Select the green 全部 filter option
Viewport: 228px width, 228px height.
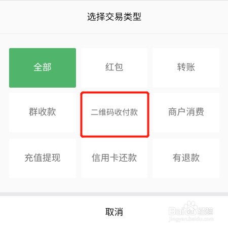43,68
